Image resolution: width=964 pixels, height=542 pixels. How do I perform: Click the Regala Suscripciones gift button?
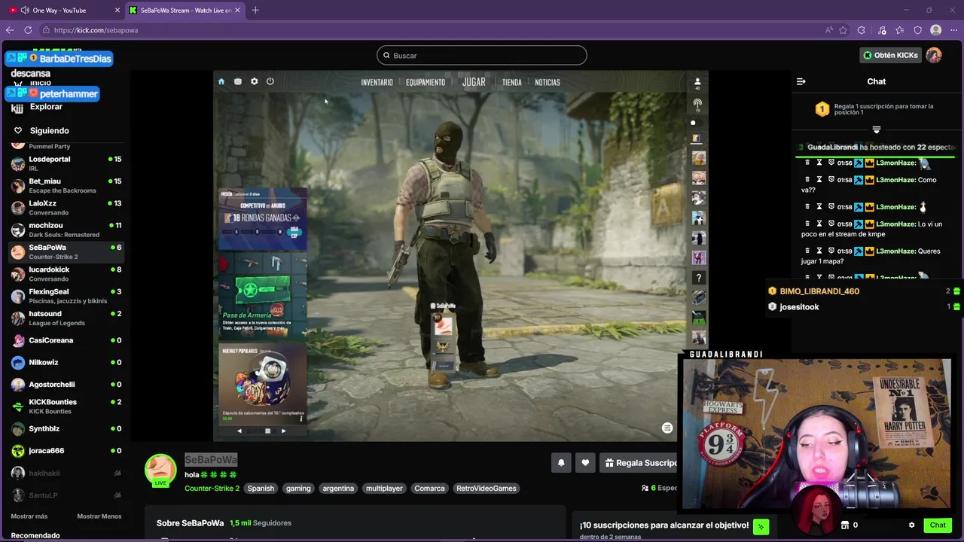pyautogui.click(x=640, y=463)
